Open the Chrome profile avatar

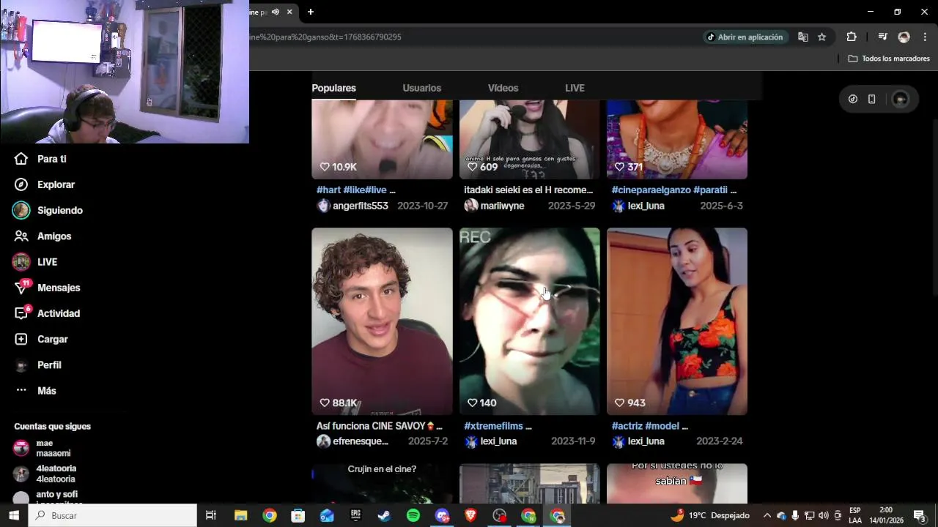[904, 37]
